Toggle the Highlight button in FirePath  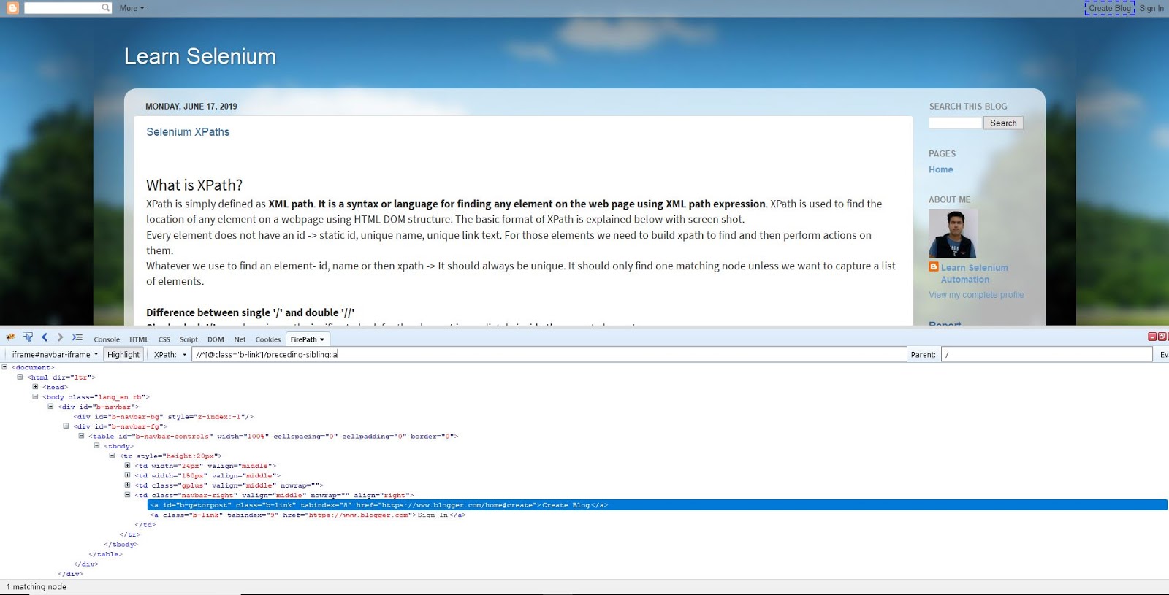(x=123, y=354)
